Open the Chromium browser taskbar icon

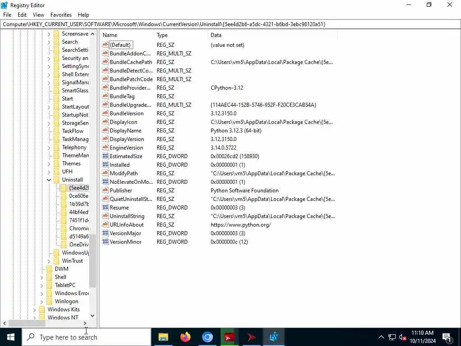point(207,337)
